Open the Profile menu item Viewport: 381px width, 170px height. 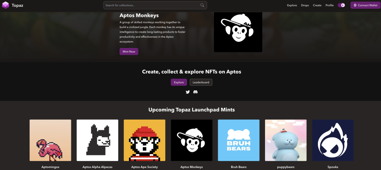click(x=329, y=6)
